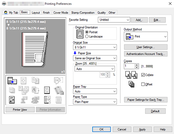Uncheck the Collate checkbox

tap(143, 75)
